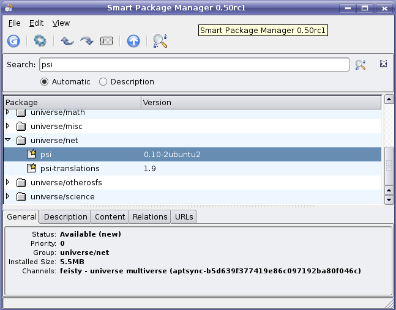Click the universe/net folder icon

[21, 140]
